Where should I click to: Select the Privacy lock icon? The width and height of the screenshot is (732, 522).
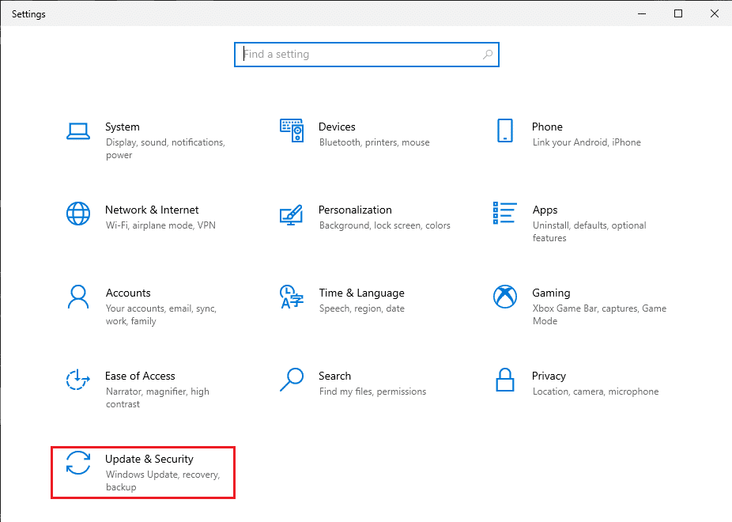click(505, 380)
